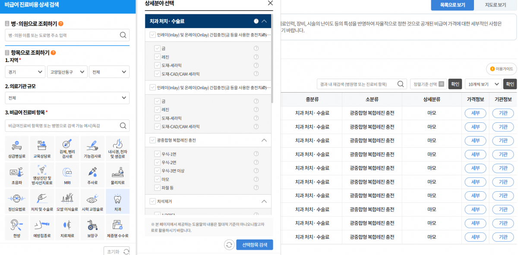518x255 pixels.
Task: Switch to the 지도로 보기 tab
Action: [495, 5]
